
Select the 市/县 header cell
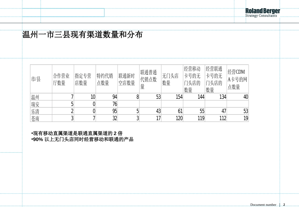tap(41, 79)
